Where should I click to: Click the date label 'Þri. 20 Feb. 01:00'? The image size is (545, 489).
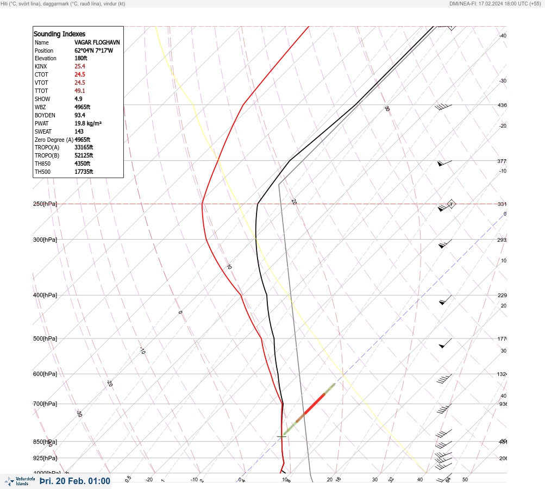tap(75, 481)
